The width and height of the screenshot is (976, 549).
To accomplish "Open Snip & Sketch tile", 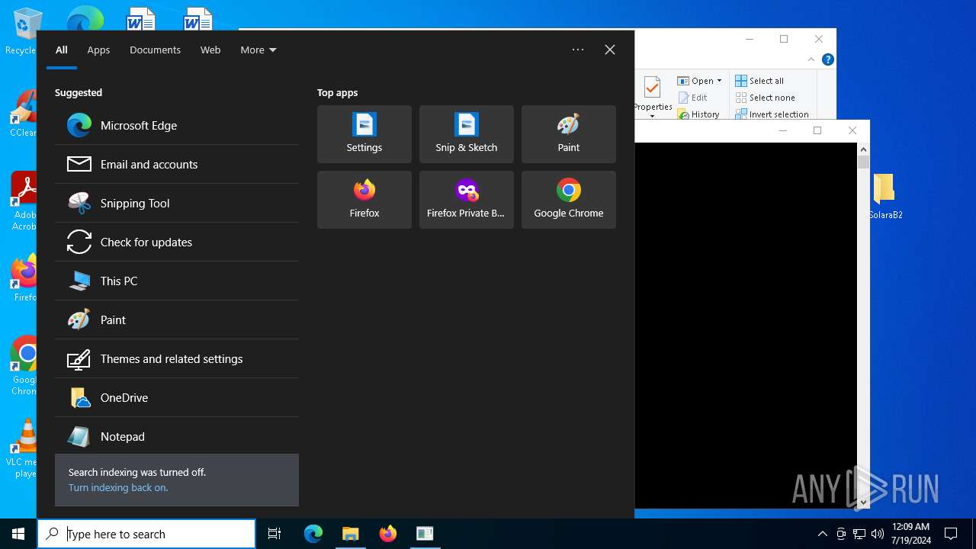I will (467, 134).
